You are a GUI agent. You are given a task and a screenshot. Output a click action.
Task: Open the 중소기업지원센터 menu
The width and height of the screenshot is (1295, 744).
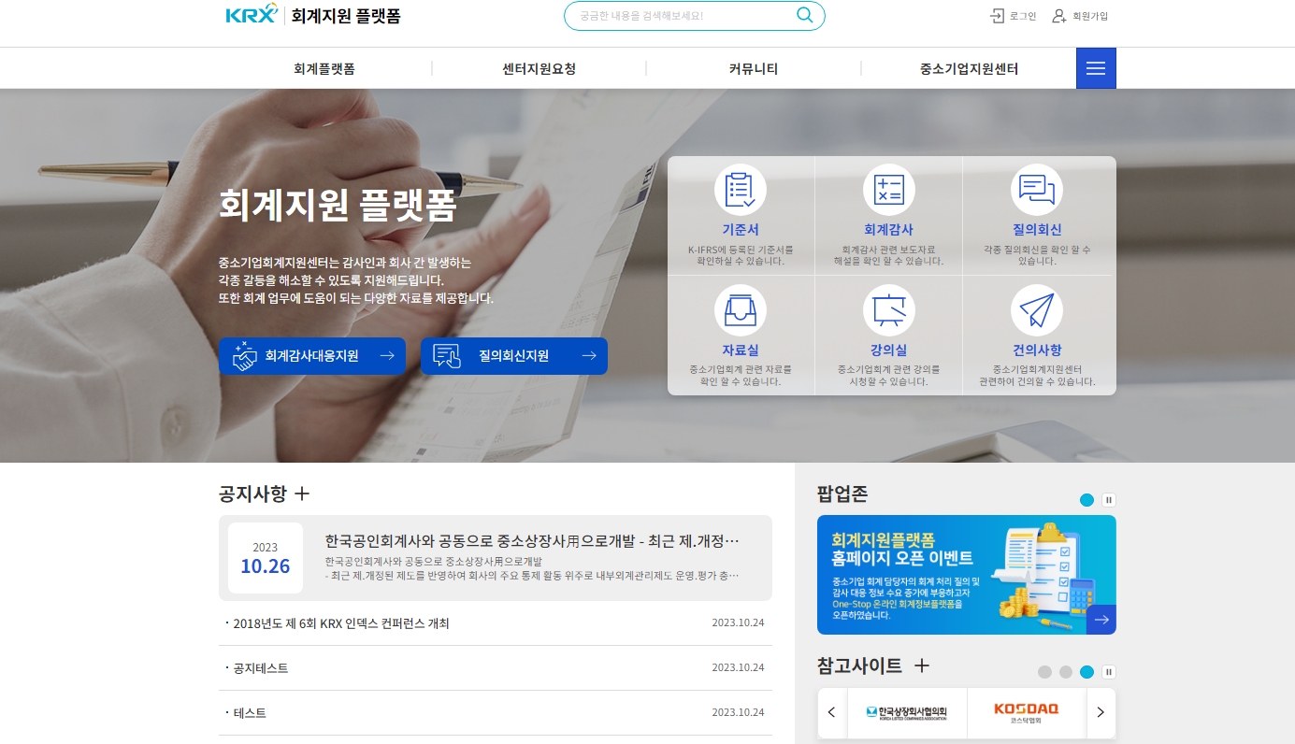(x=970, y=67)
